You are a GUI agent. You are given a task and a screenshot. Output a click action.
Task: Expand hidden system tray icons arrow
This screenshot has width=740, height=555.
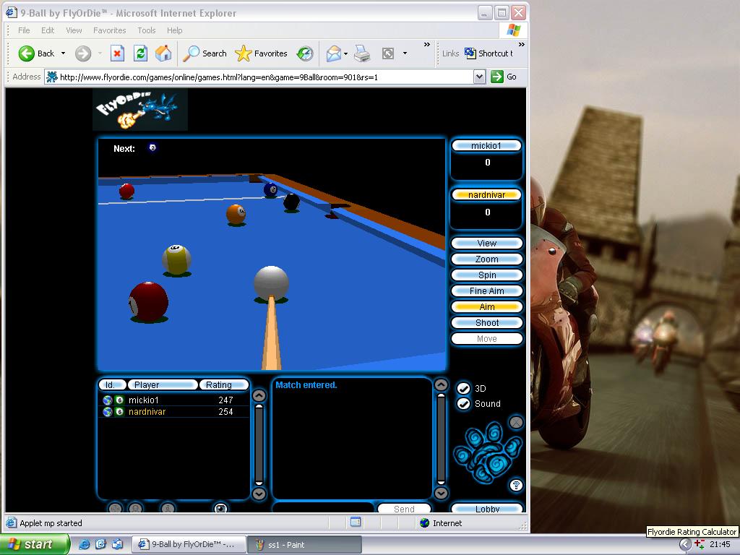pyautogui.click(x=685, y=545)
